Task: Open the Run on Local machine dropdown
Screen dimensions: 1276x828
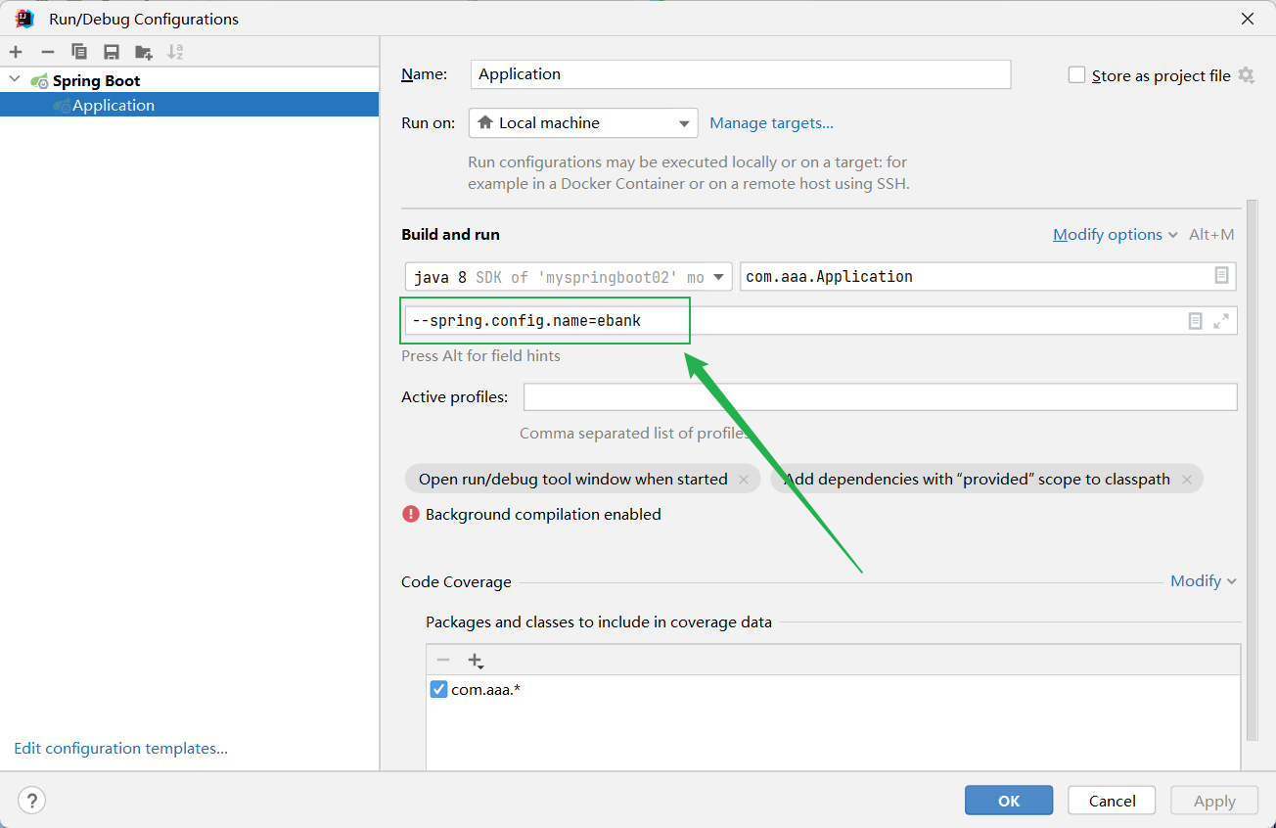Action: tap(583, 123)
